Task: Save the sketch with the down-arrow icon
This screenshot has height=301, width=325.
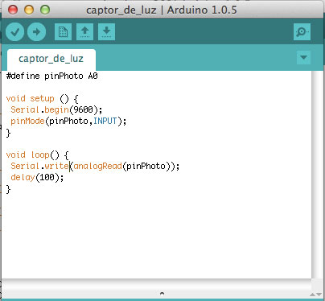Action: 106,32
